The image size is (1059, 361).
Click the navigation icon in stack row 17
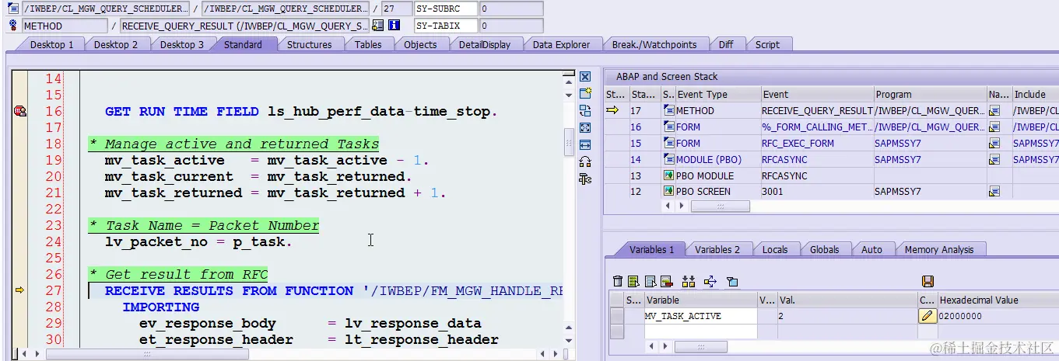[x=994, y=111]
